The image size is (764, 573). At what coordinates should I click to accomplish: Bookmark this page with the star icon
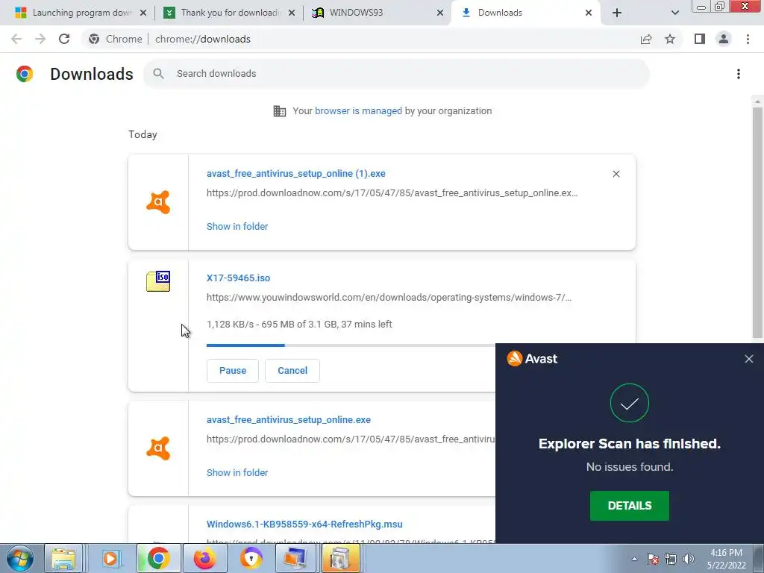point(670,39)
